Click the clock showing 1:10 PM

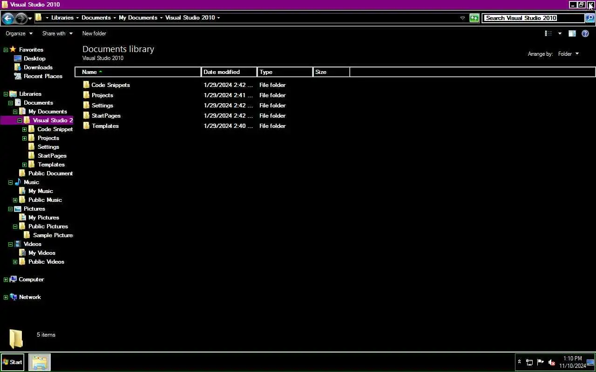tap(572, 359)
